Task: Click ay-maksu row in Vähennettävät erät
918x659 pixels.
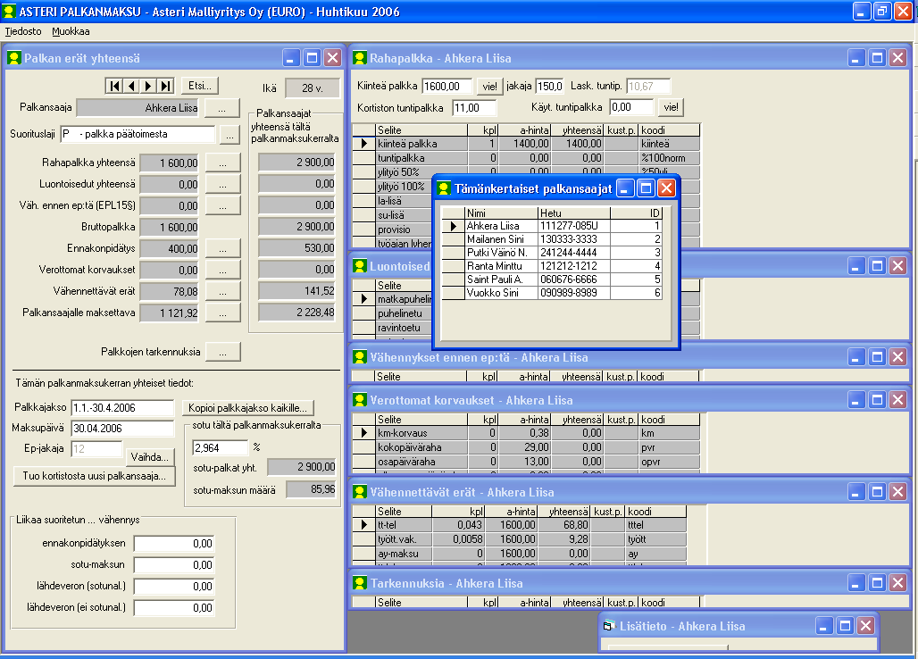Action: pos(520,554)
